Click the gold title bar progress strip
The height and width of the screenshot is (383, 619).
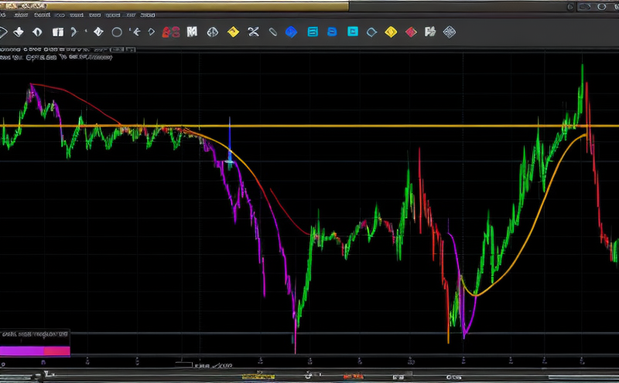[x=174, y=6]
